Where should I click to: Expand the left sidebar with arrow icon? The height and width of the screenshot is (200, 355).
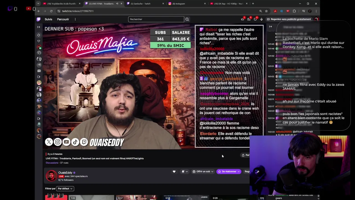[39, 27]
